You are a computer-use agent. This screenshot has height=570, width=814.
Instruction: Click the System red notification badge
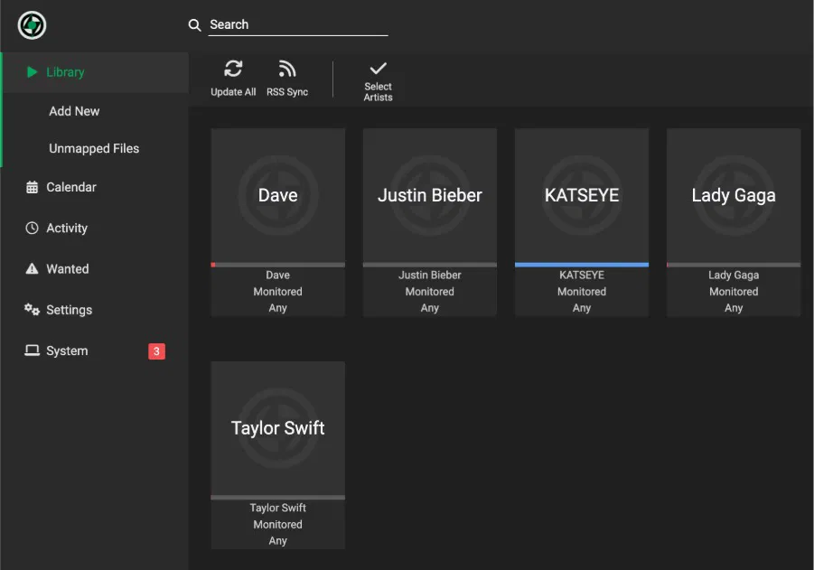[x=156, y=351]
